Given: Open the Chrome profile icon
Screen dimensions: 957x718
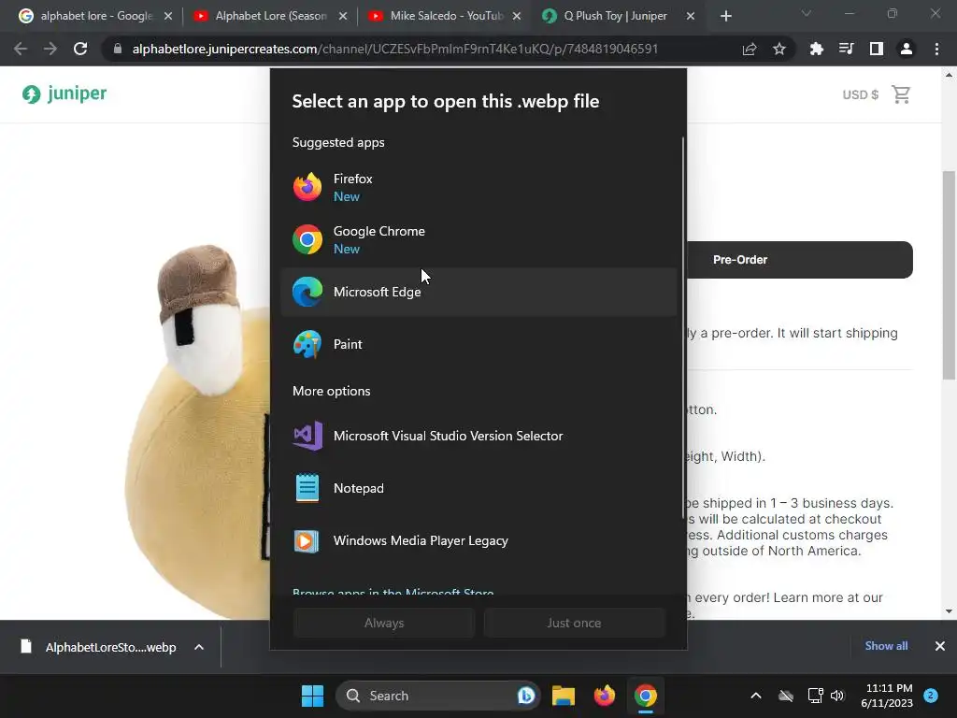Looking at the screenshot, I should tap(907, 49).
